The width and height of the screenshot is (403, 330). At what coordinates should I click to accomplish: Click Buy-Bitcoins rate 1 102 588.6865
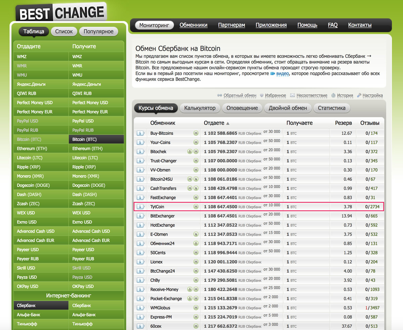pyautogui.click(x=220, y=133)
